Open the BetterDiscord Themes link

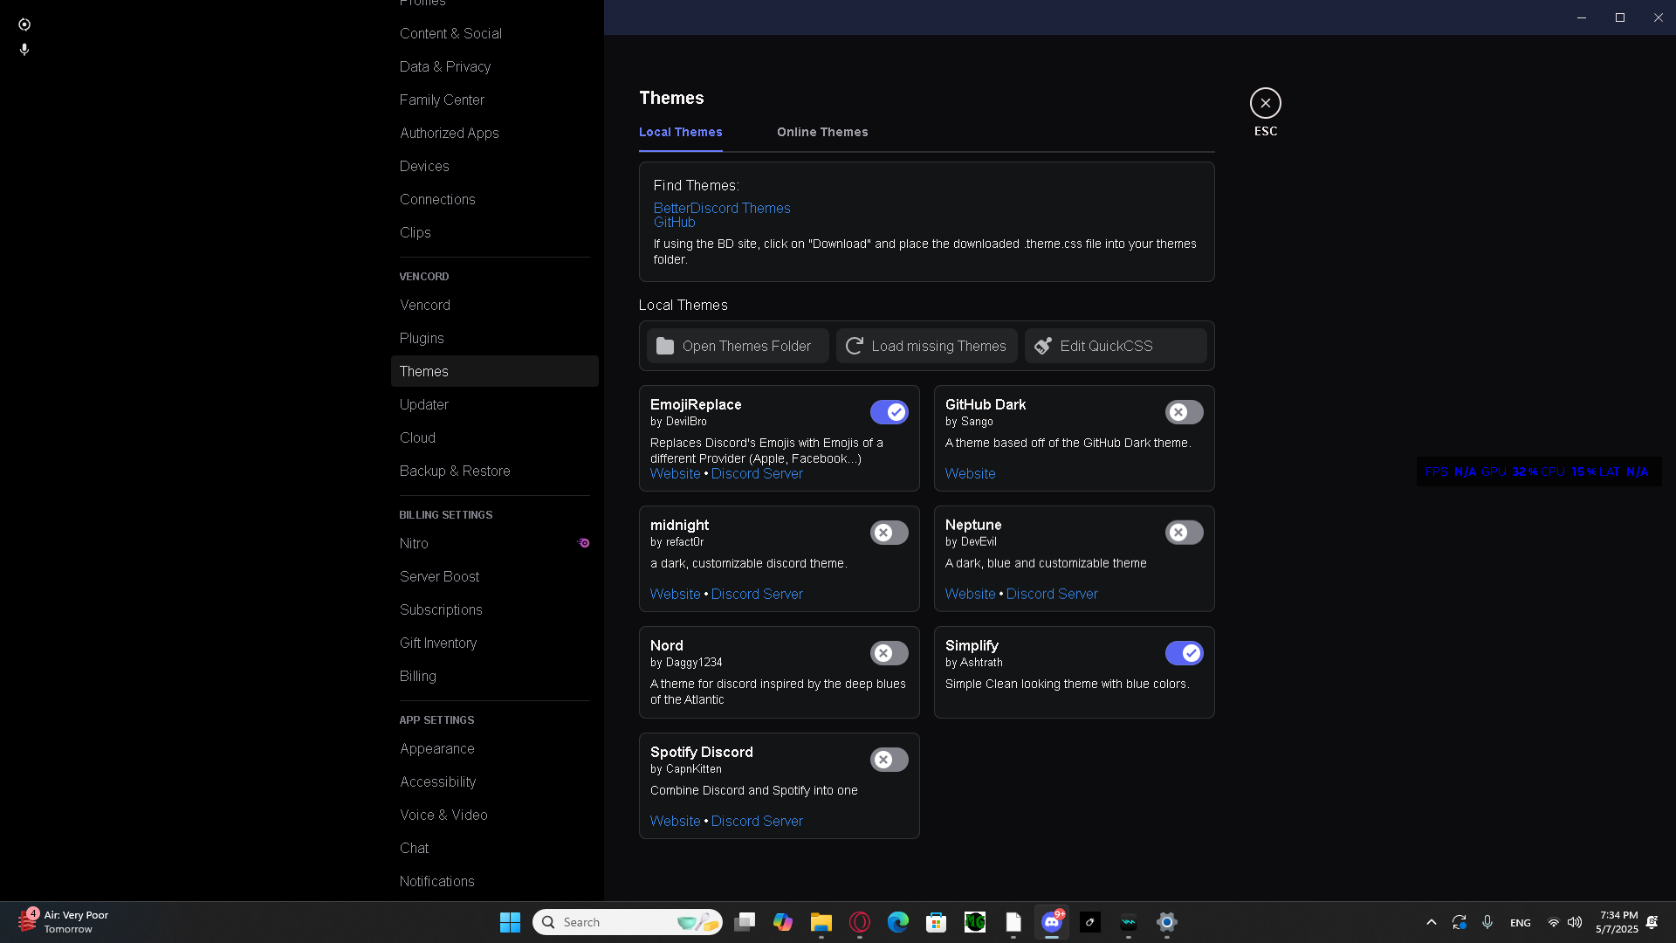click(722, 208)
